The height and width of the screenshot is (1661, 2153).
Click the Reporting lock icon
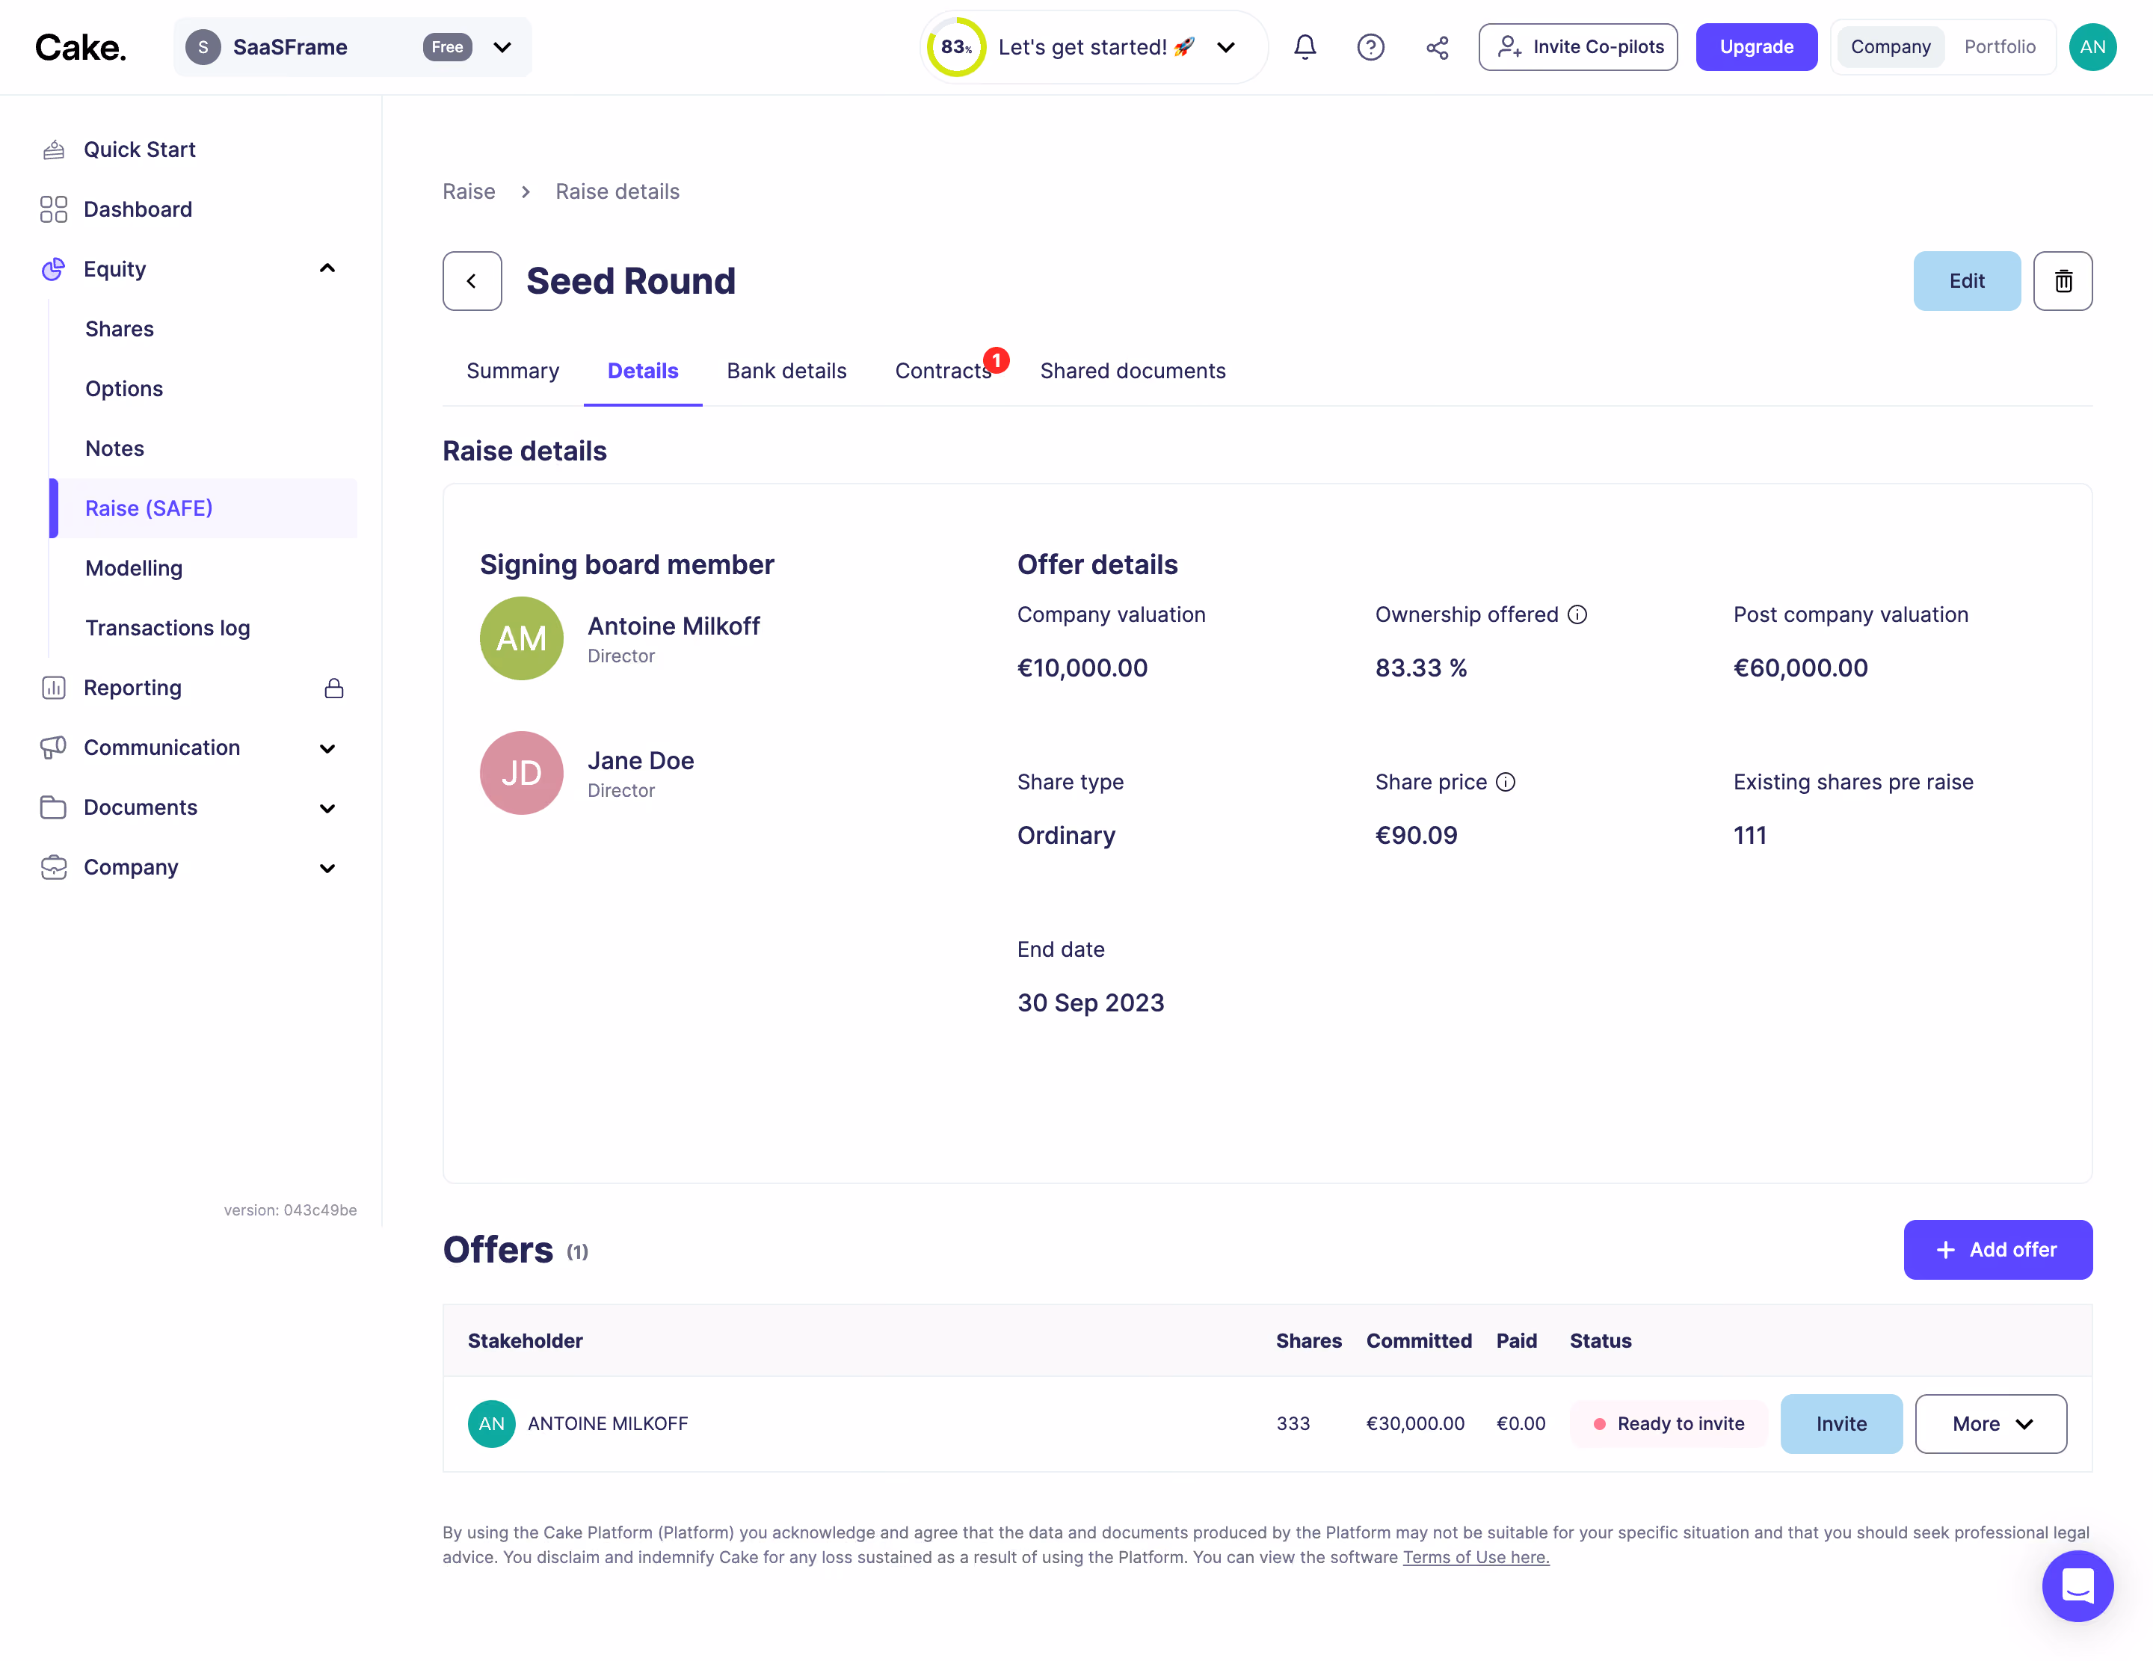(334, 687)
